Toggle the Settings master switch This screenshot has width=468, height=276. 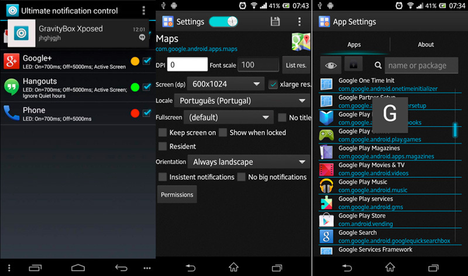click(x=223, y=22)
